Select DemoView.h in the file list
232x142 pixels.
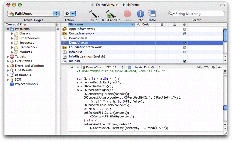(78, 38)
